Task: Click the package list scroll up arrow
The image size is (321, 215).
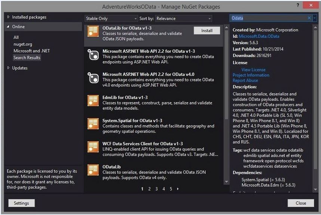Action: 226,27
